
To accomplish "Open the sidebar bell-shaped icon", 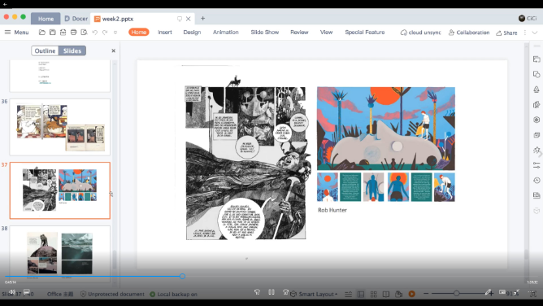I will coord(536,90).
